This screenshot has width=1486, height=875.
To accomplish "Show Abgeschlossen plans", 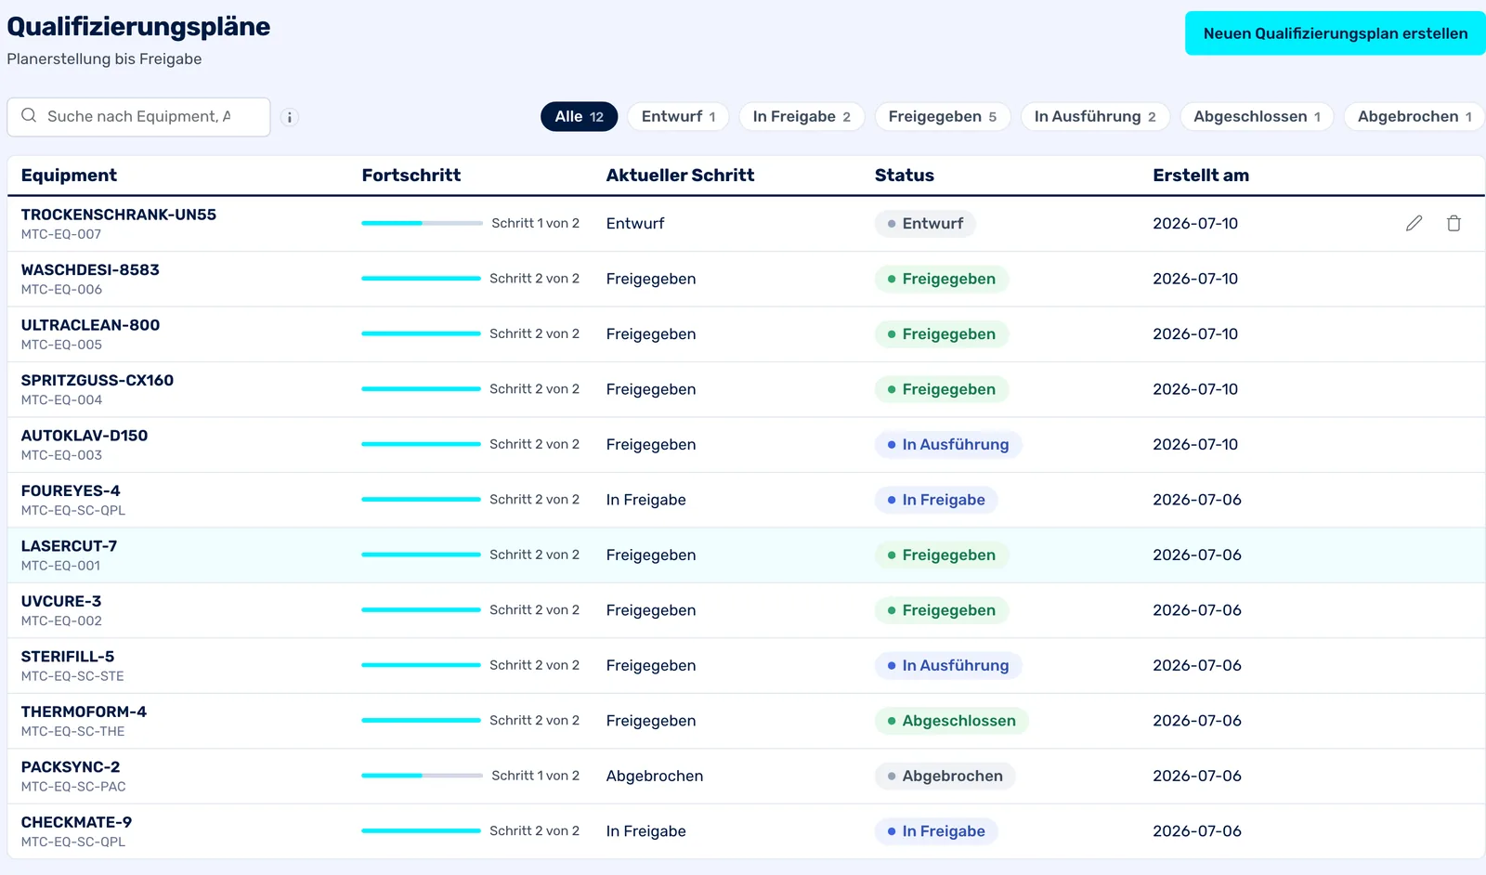I will tap(1257, 116).
